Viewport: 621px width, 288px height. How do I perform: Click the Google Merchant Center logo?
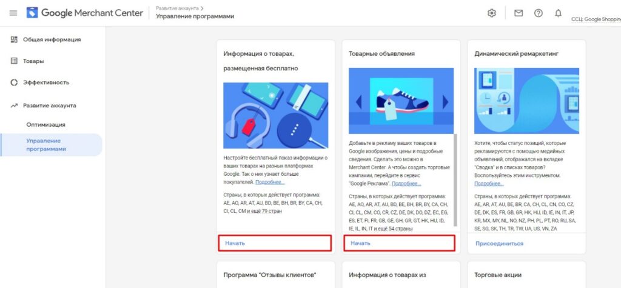coord(85,13)
